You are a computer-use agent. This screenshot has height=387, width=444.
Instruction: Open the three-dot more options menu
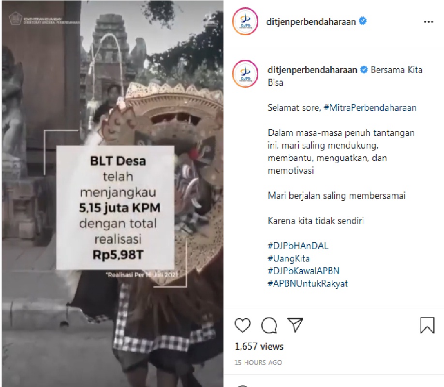429,22
